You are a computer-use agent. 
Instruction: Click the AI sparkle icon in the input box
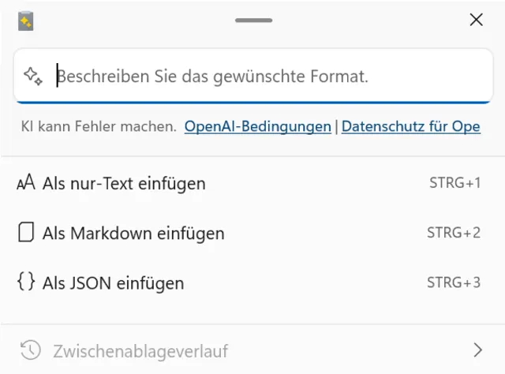click(x=32, y=77)
